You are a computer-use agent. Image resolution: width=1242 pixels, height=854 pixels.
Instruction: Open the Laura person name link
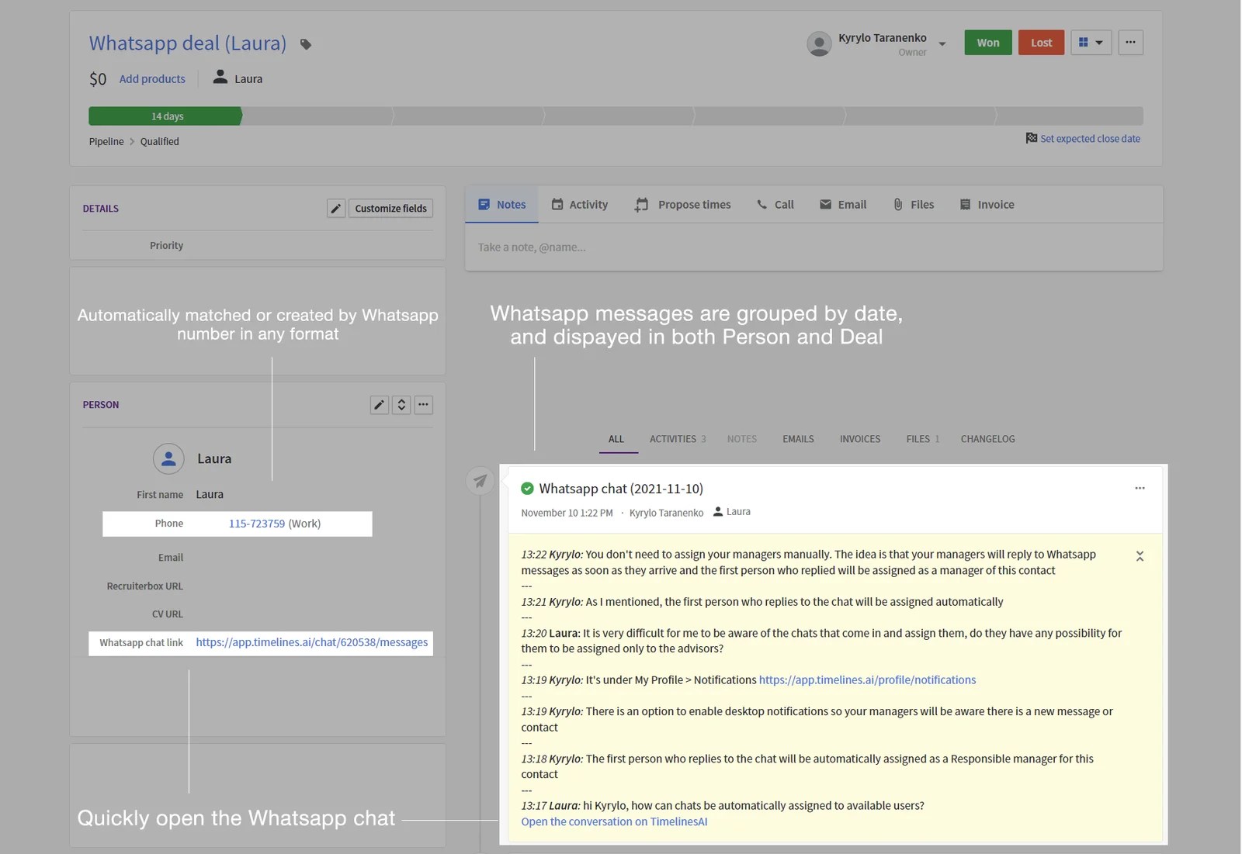point(214,459)
